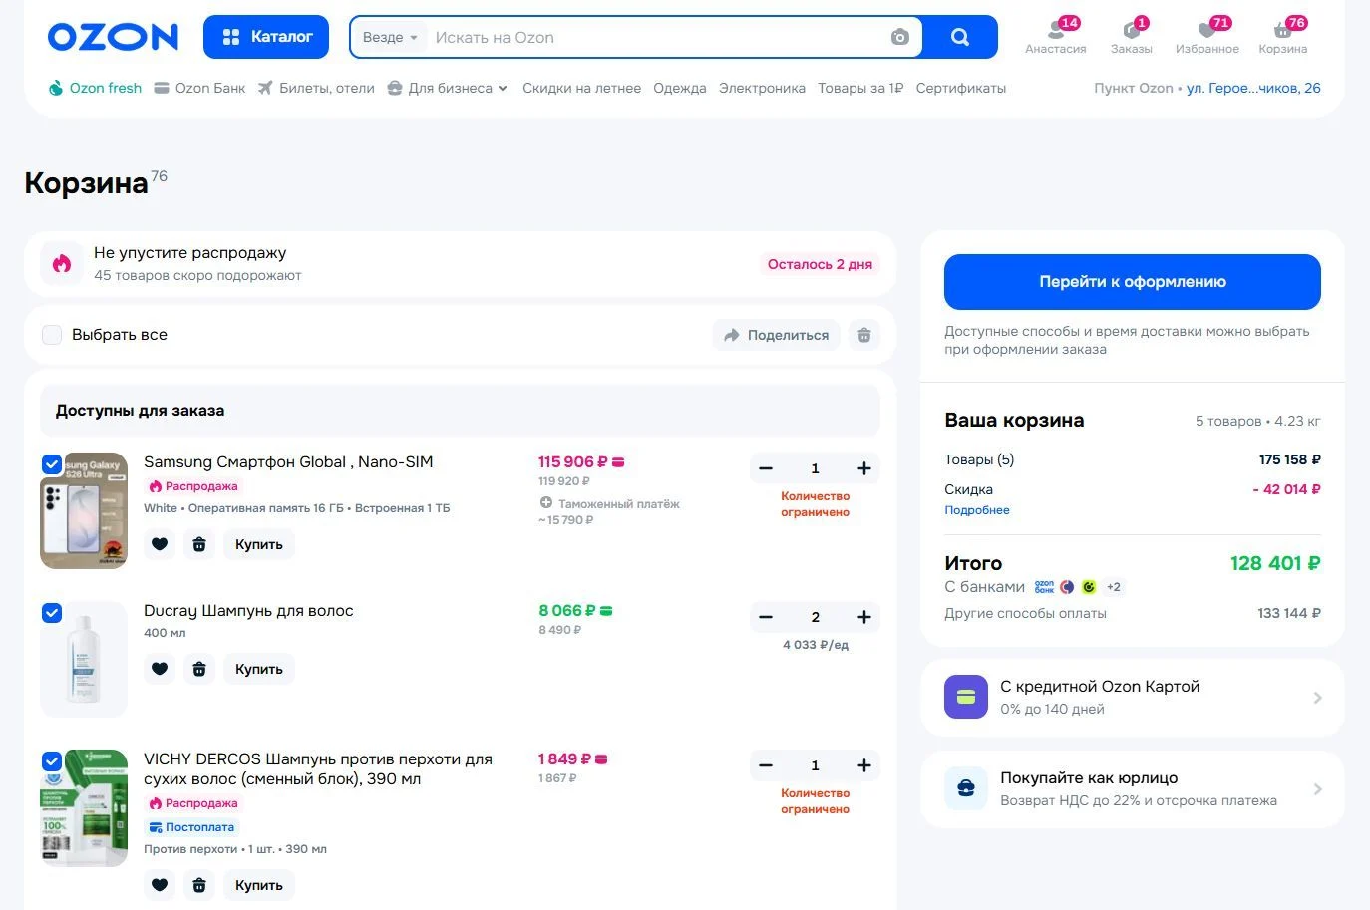This screenshot has width=1370, height=910.
Task: Click Поделиться share button
Action: coord(777,335)
